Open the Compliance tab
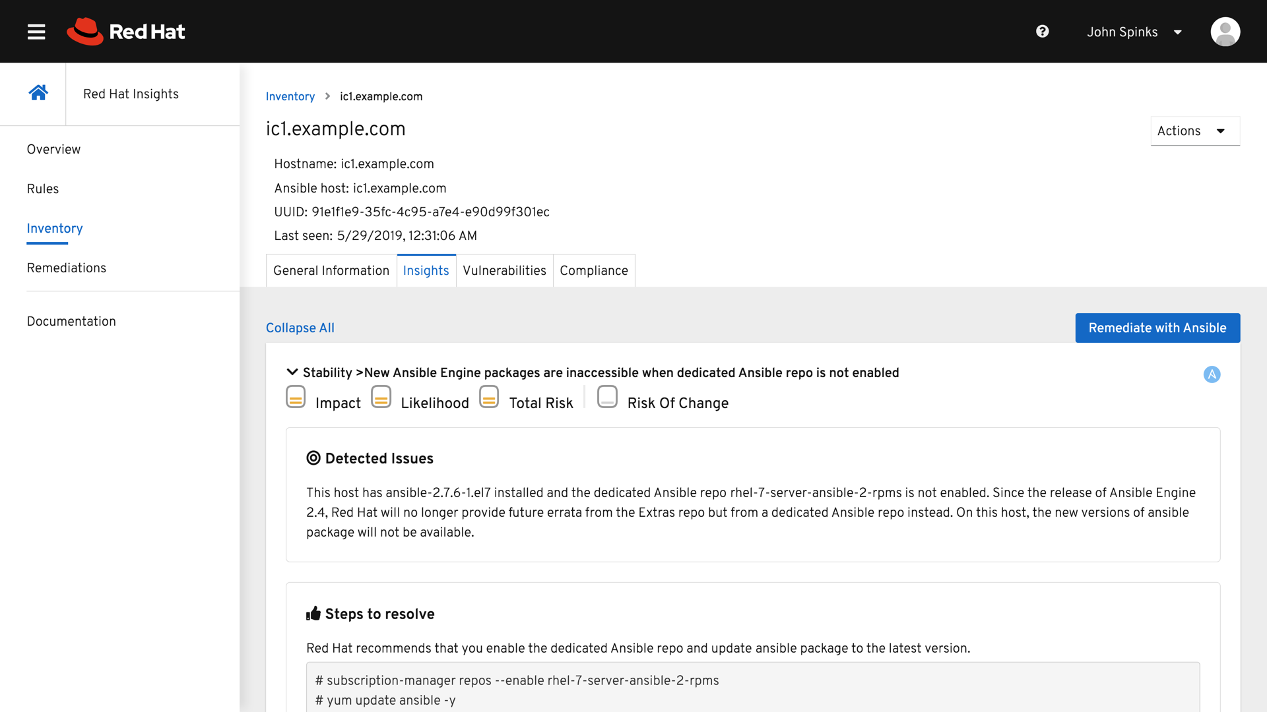Image resolution: width=1267 pixels, height=712 pixels. click(x=593, y=270)
